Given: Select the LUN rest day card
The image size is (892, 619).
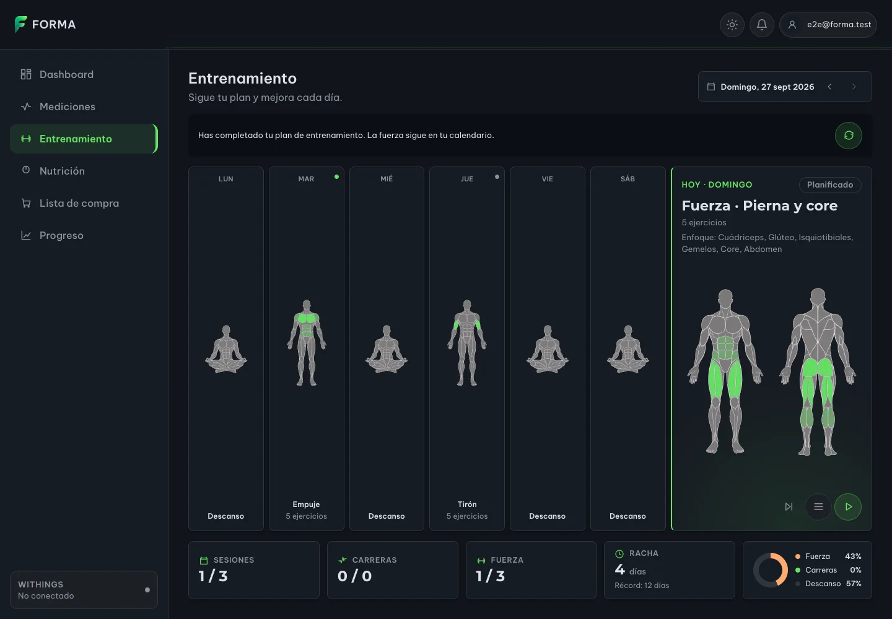Looking at the screenshot, I should [226, 348].
